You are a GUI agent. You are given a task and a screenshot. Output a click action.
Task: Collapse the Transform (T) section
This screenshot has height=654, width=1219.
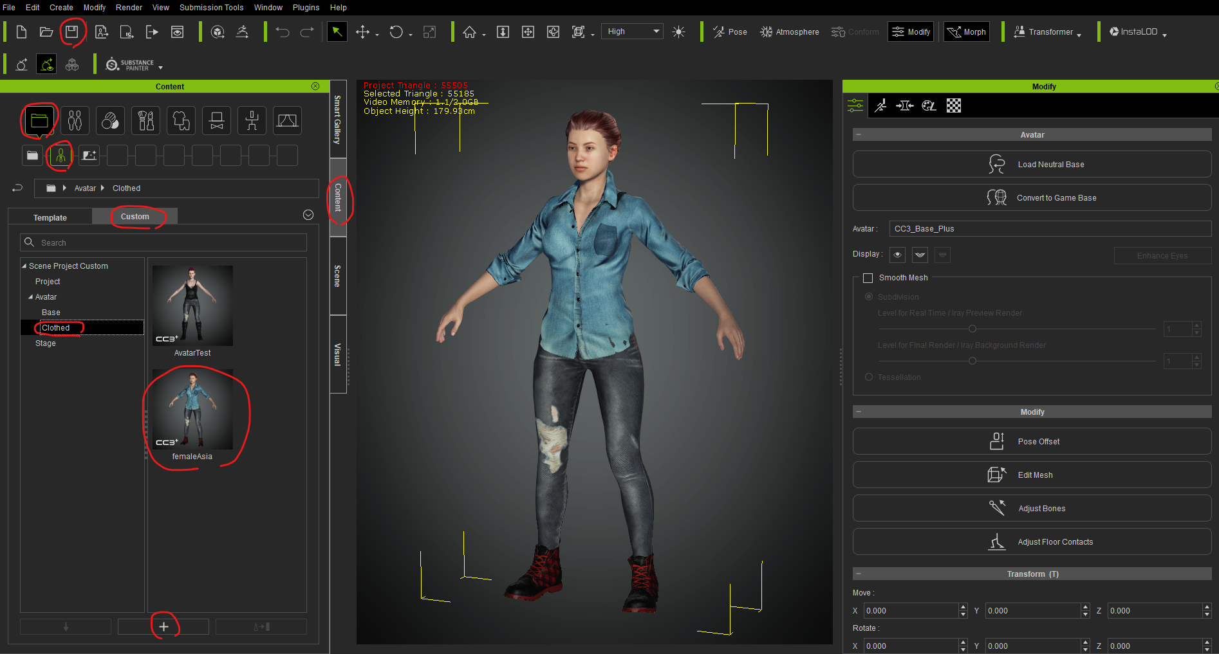pos(859,574)
